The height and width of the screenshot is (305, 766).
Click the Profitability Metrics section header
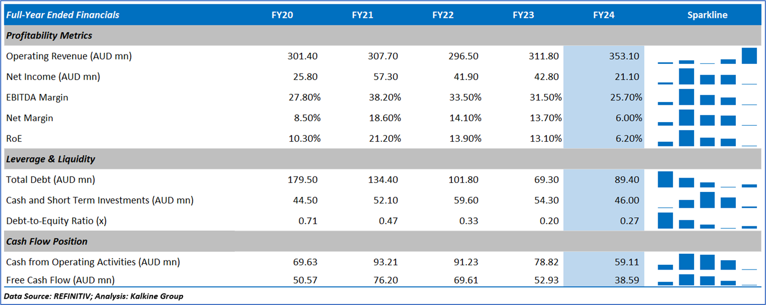(49, 36)
